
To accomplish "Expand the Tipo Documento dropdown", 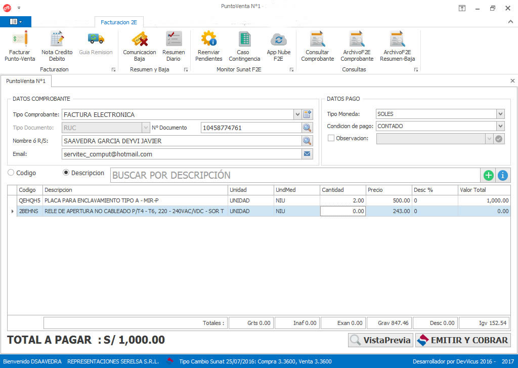I will [x=146, y=128].
